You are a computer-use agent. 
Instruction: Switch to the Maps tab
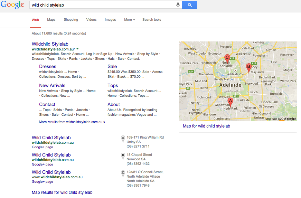tap(51, 20)
